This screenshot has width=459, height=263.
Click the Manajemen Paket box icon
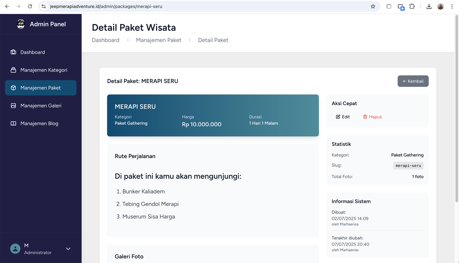pos(13,88)
